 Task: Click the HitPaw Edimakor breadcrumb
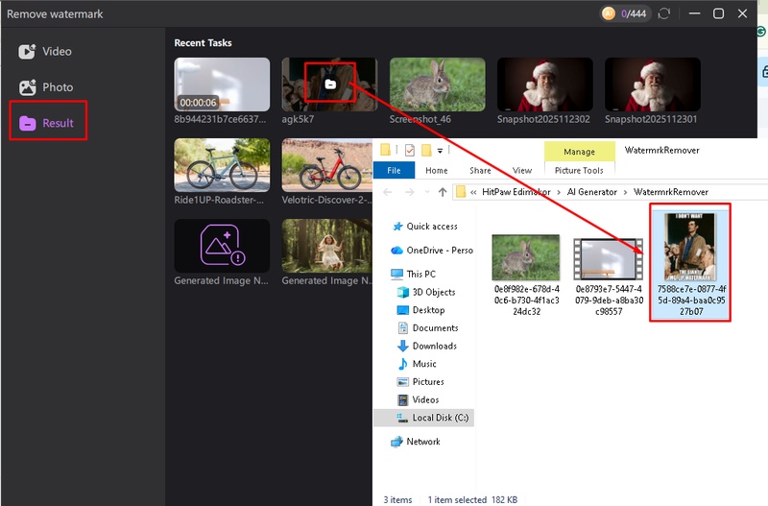tap(516, 192)
